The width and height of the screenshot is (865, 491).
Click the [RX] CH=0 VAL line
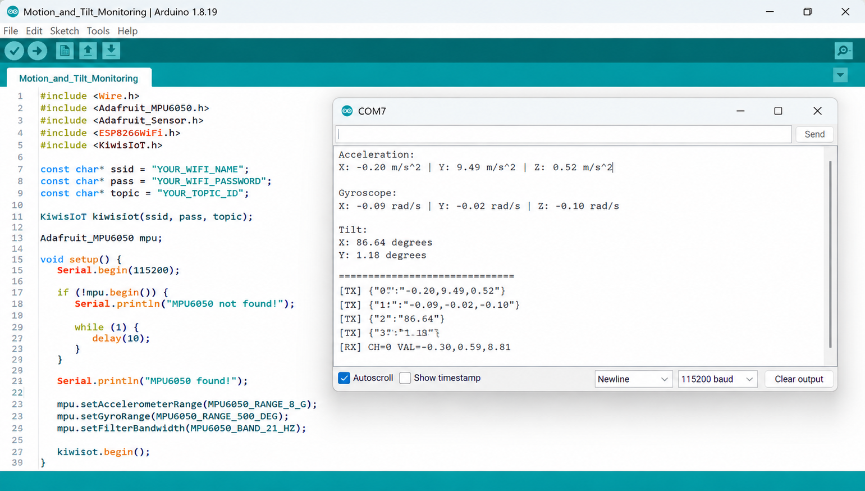[425, 347]
